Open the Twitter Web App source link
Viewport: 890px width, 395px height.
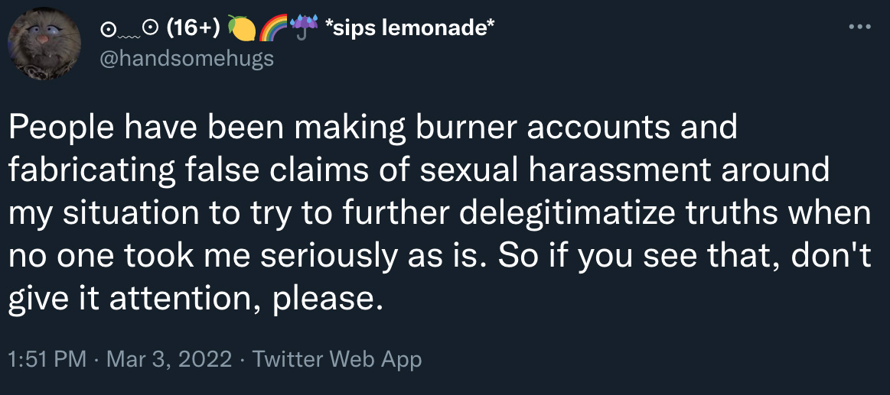(x=337, y=359)
